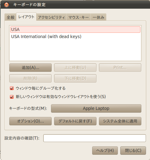The image size is (150, 160).
Task: Click the 削除(R) button
Action: 30,79
